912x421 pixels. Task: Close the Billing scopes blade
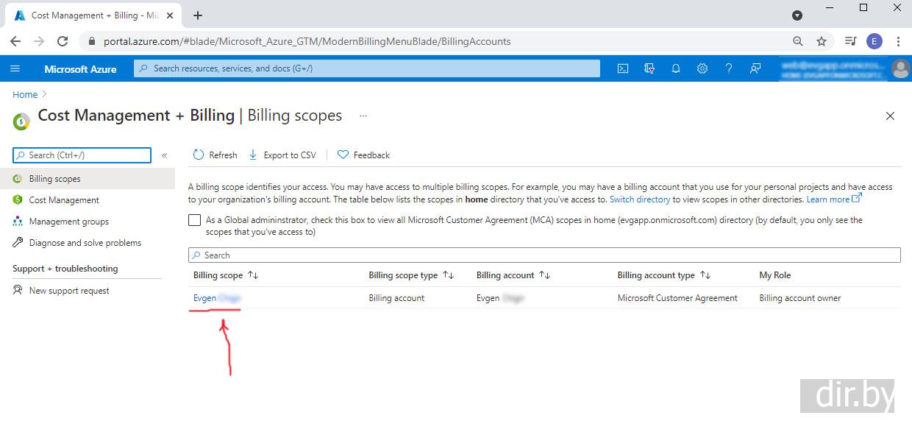pyautogui.click(x=890, y=116)
